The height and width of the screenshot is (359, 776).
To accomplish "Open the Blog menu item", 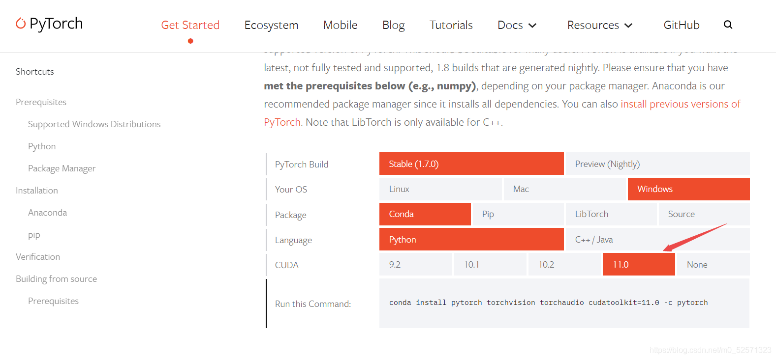I will [x=394, y=25].
